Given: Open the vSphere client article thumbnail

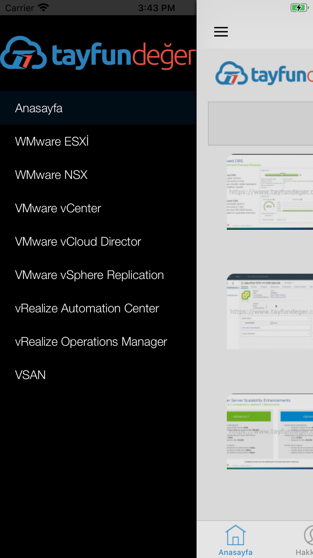Looking at the screenshot, I should coord(270,312).
